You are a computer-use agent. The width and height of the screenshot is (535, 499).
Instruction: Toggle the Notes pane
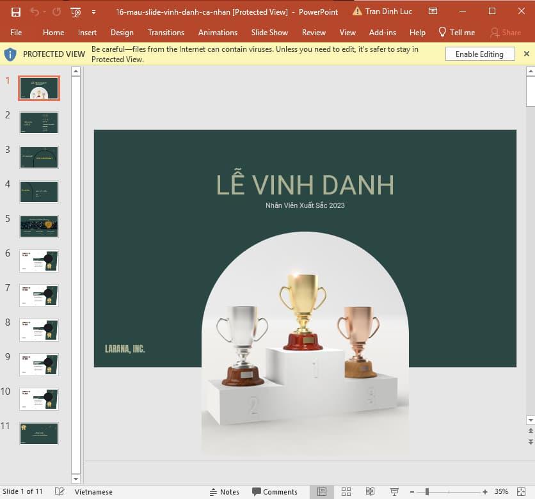(225, 491)
